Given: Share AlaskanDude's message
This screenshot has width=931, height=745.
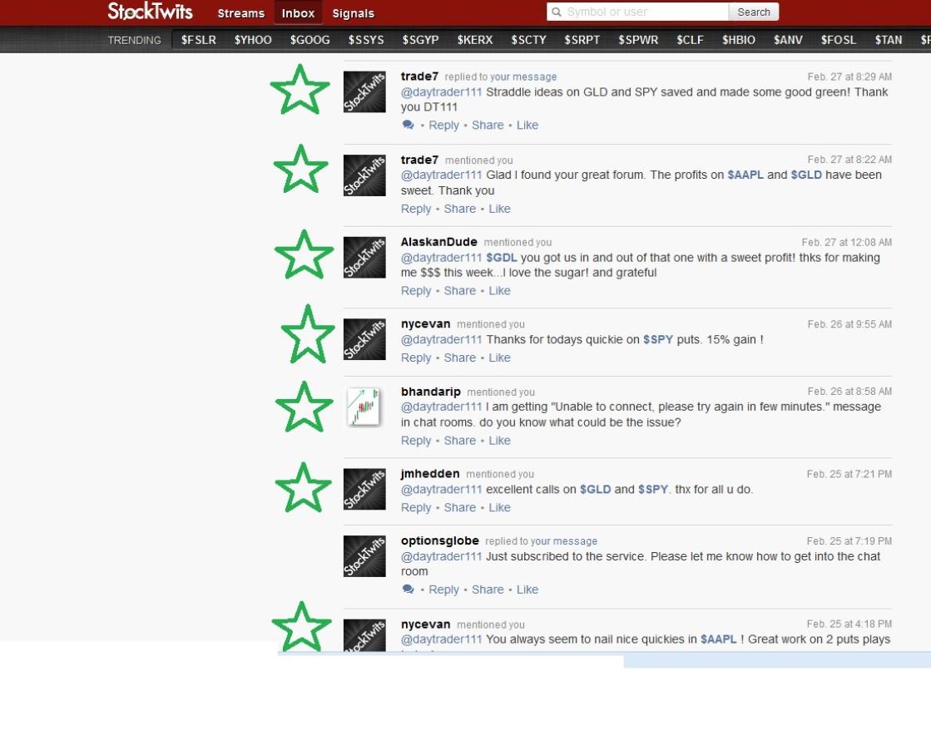Looking at the screenshot, I should coord(460,291).
